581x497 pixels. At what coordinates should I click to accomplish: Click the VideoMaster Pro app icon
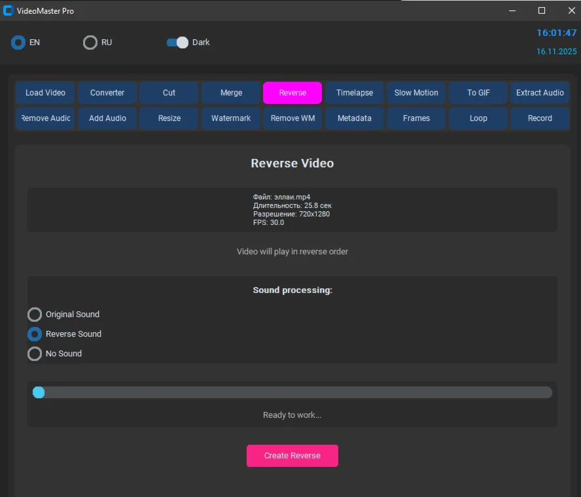[9, 10]
